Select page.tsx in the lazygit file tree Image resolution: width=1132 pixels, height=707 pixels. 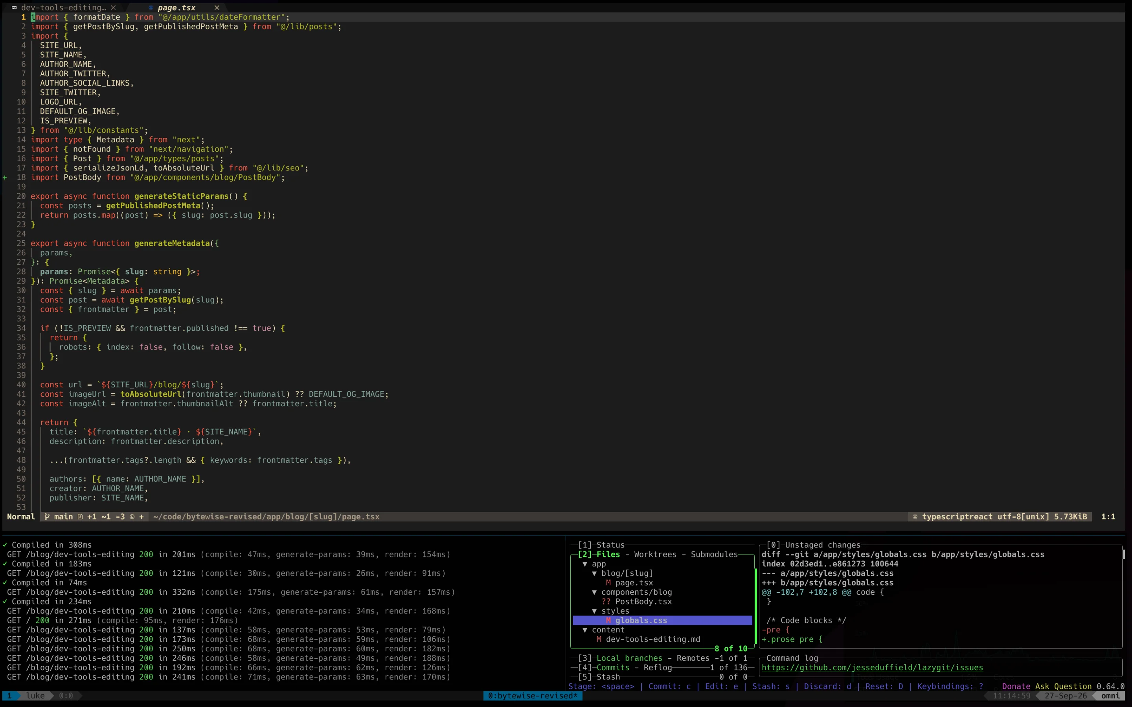click(x=634, y=582)
